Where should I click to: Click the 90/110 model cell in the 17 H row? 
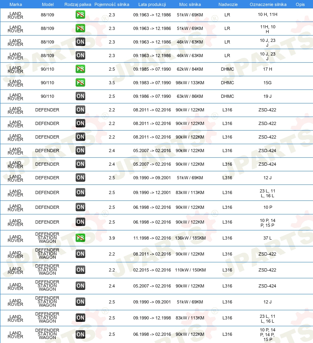click(47, 69)
